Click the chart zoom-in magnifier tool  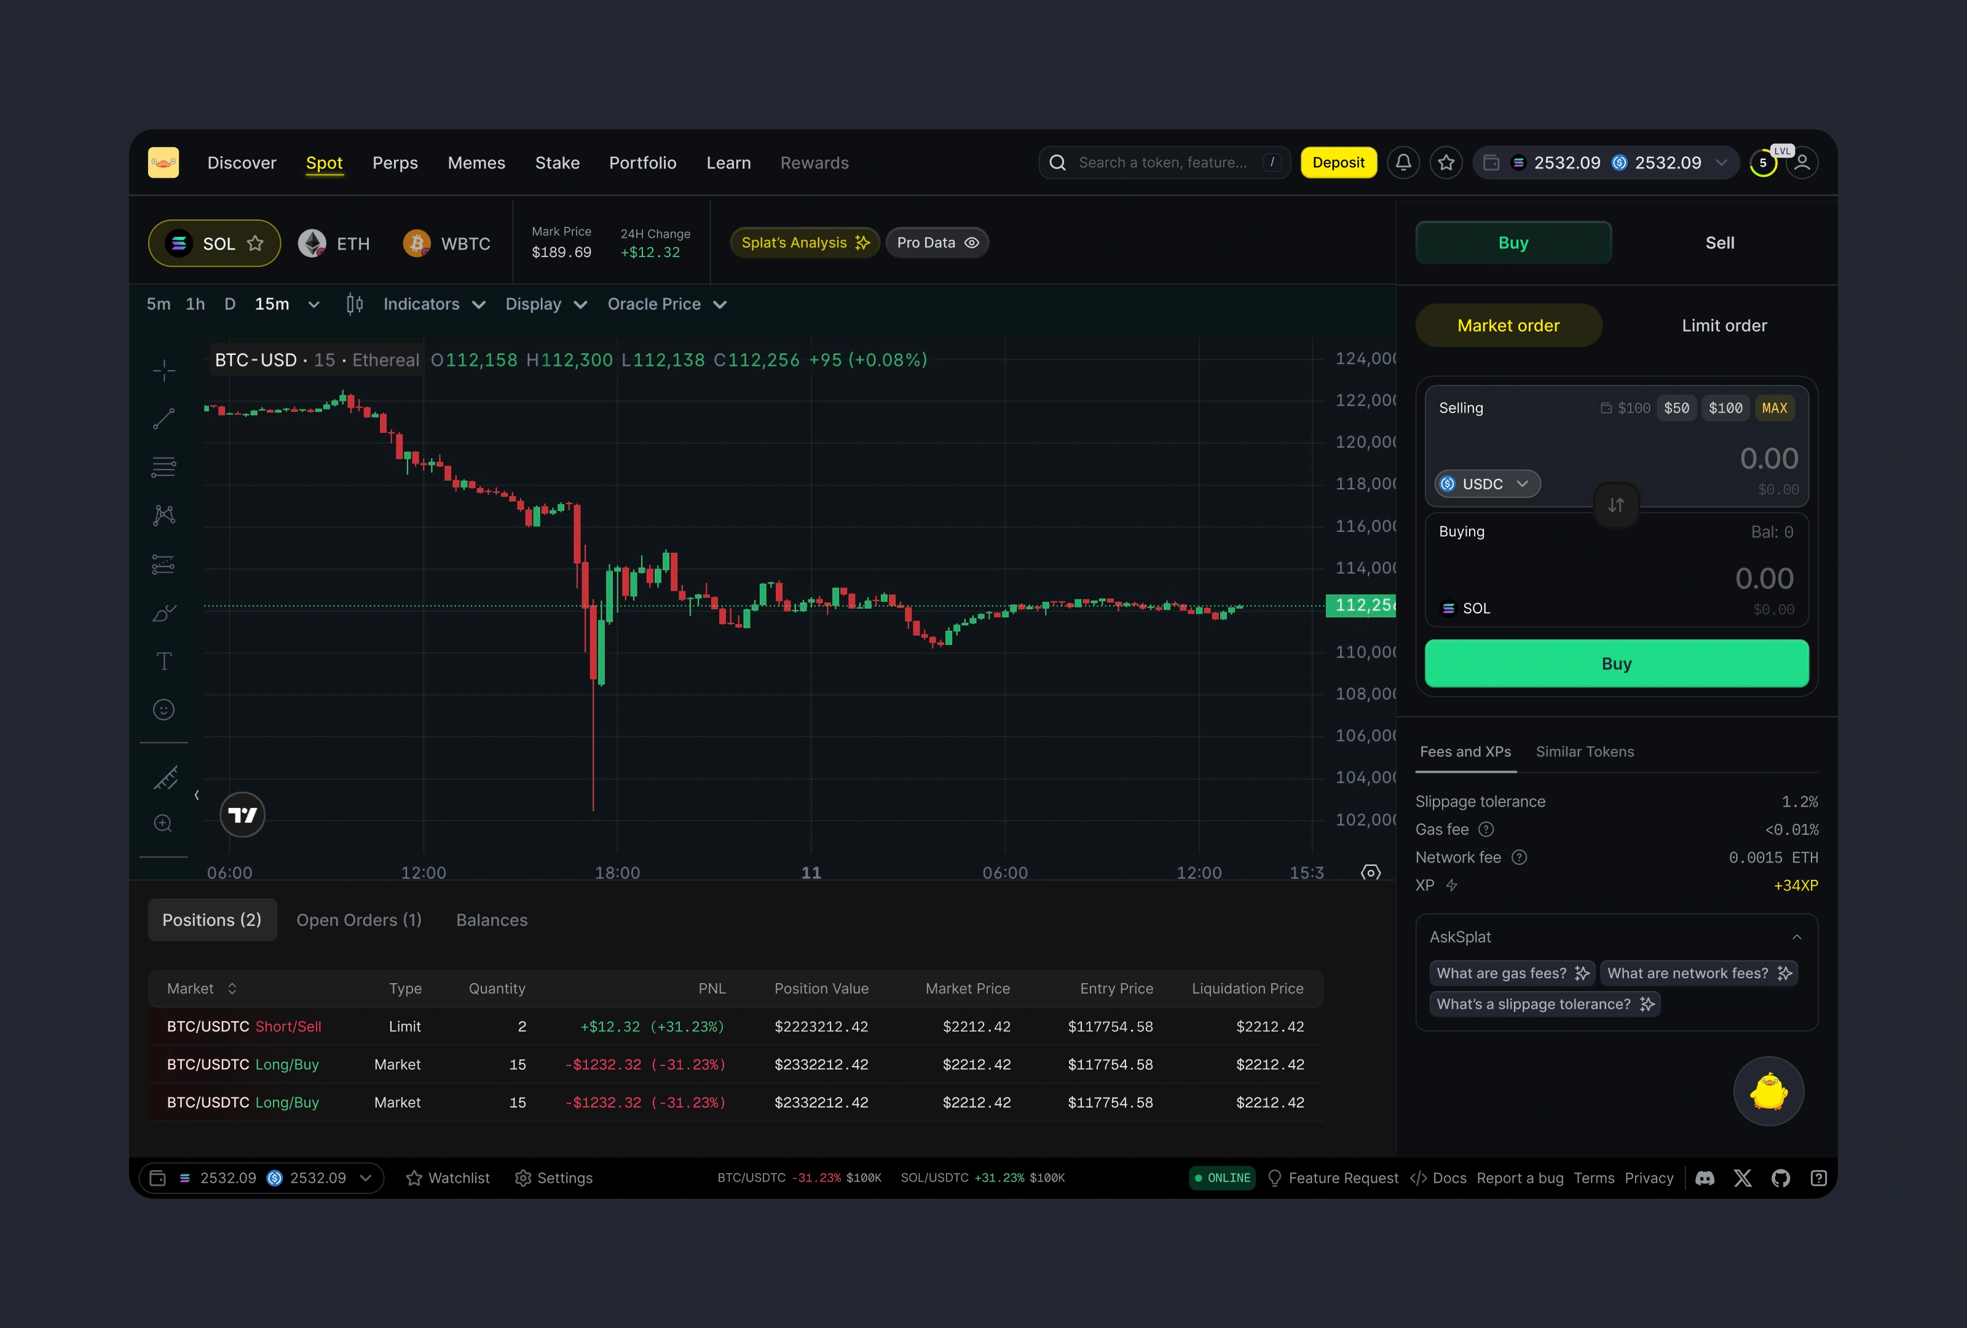pos(164,824)
